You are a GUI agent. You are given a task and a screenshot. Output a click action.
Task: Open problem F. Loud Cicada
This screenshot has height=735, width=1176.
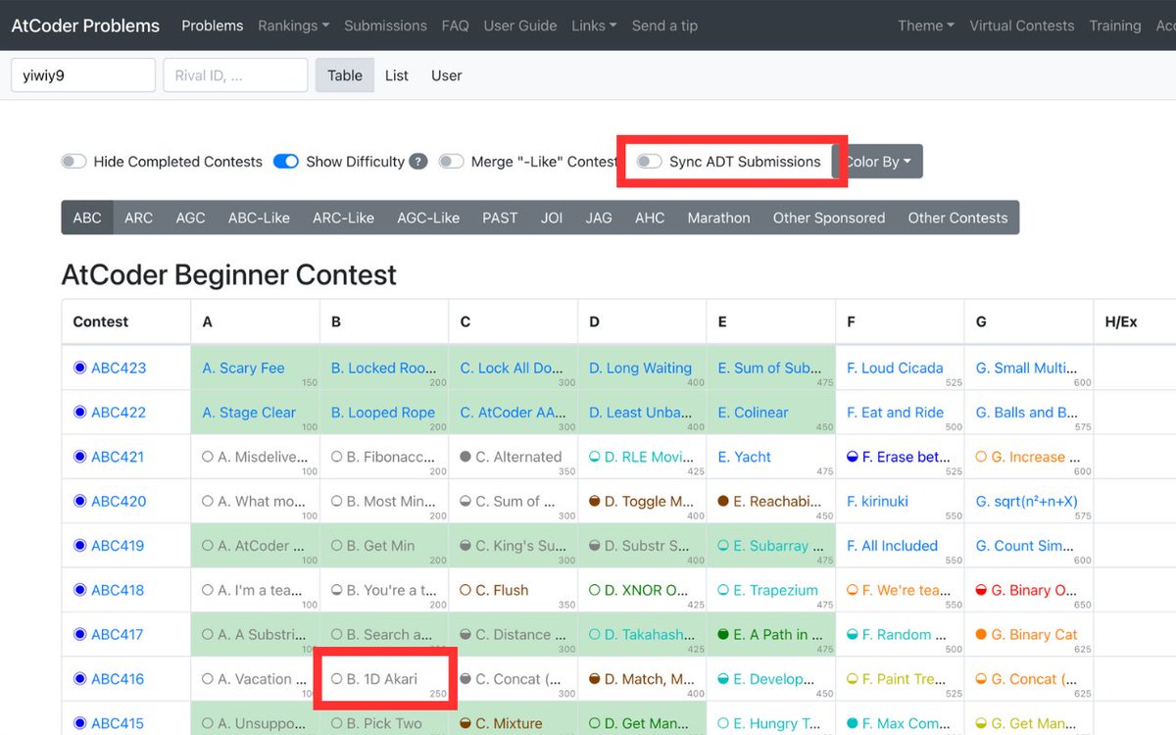coord(895,368)
